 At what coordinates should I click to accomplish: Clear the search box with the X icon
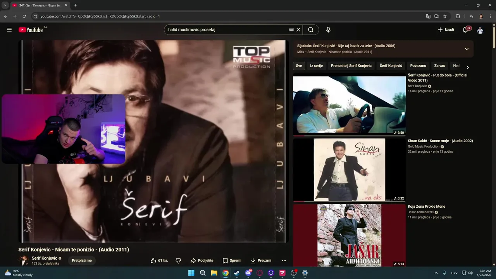(298, 30)
